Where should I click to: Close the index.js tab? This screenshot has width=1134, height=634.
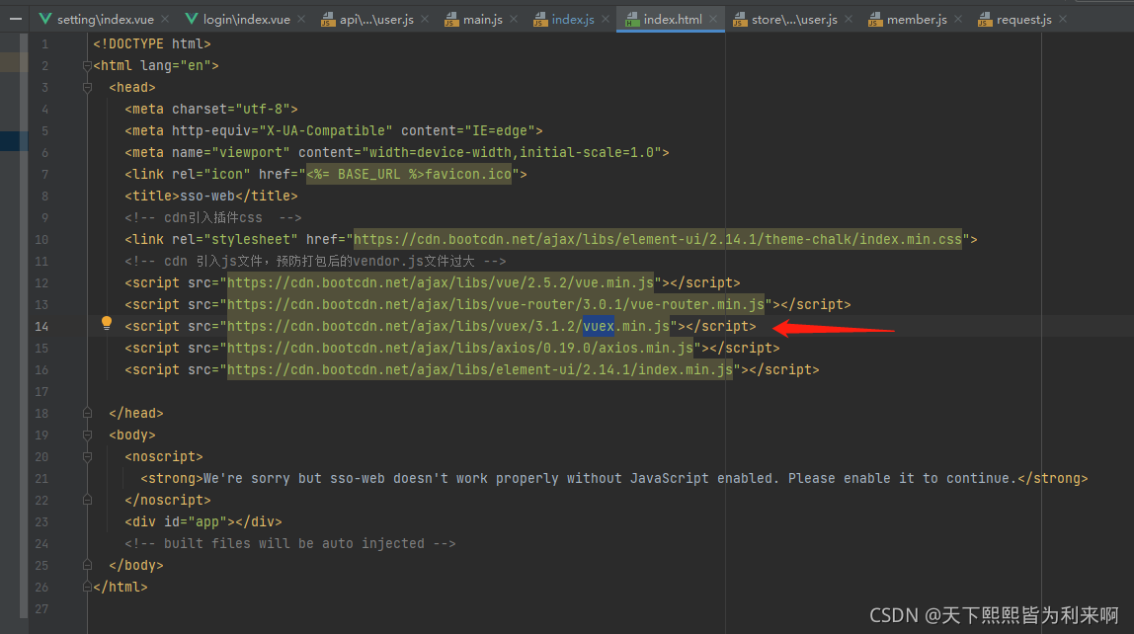click(x=606, y=19)
